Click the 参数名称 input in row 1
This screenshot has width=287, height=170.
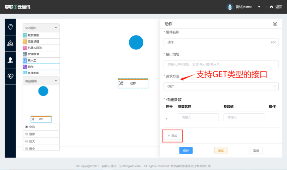click(x=198, y=117)
